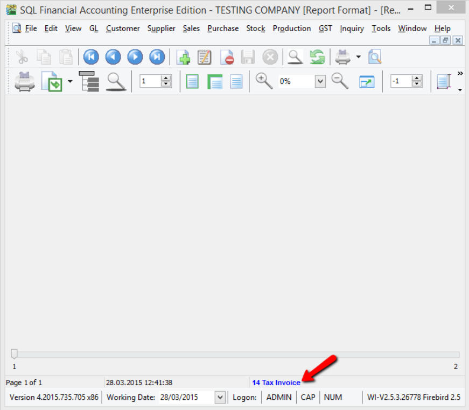
Task: Click the 14 Tax Invoice link
Action: 276,383
